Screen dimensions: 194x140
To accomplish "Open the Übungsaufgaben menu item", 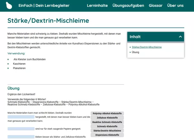I will [x=128, y=6].
